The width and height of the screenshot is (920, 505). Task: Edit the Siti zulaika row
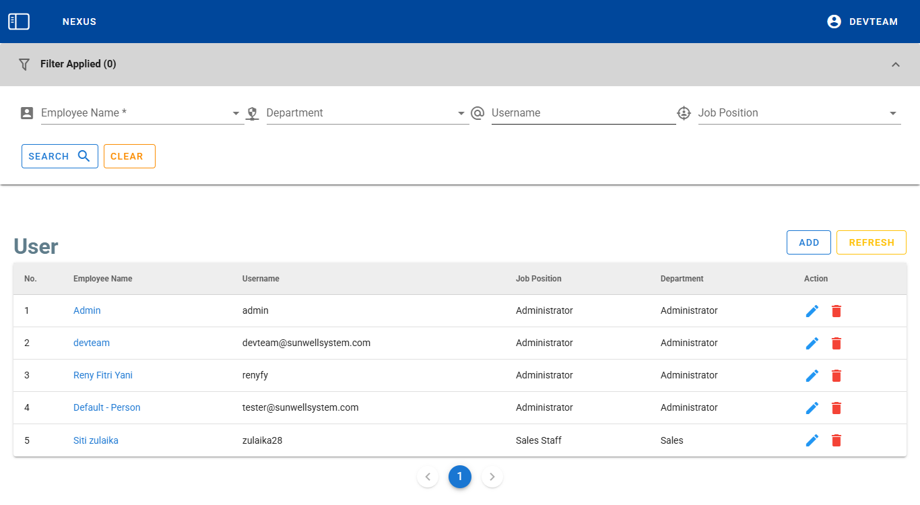pos(812,440)
